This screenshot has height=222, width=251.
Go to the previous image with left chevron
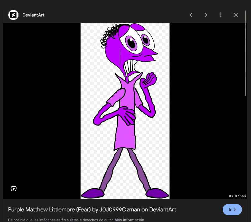click(x=191, y=15)
